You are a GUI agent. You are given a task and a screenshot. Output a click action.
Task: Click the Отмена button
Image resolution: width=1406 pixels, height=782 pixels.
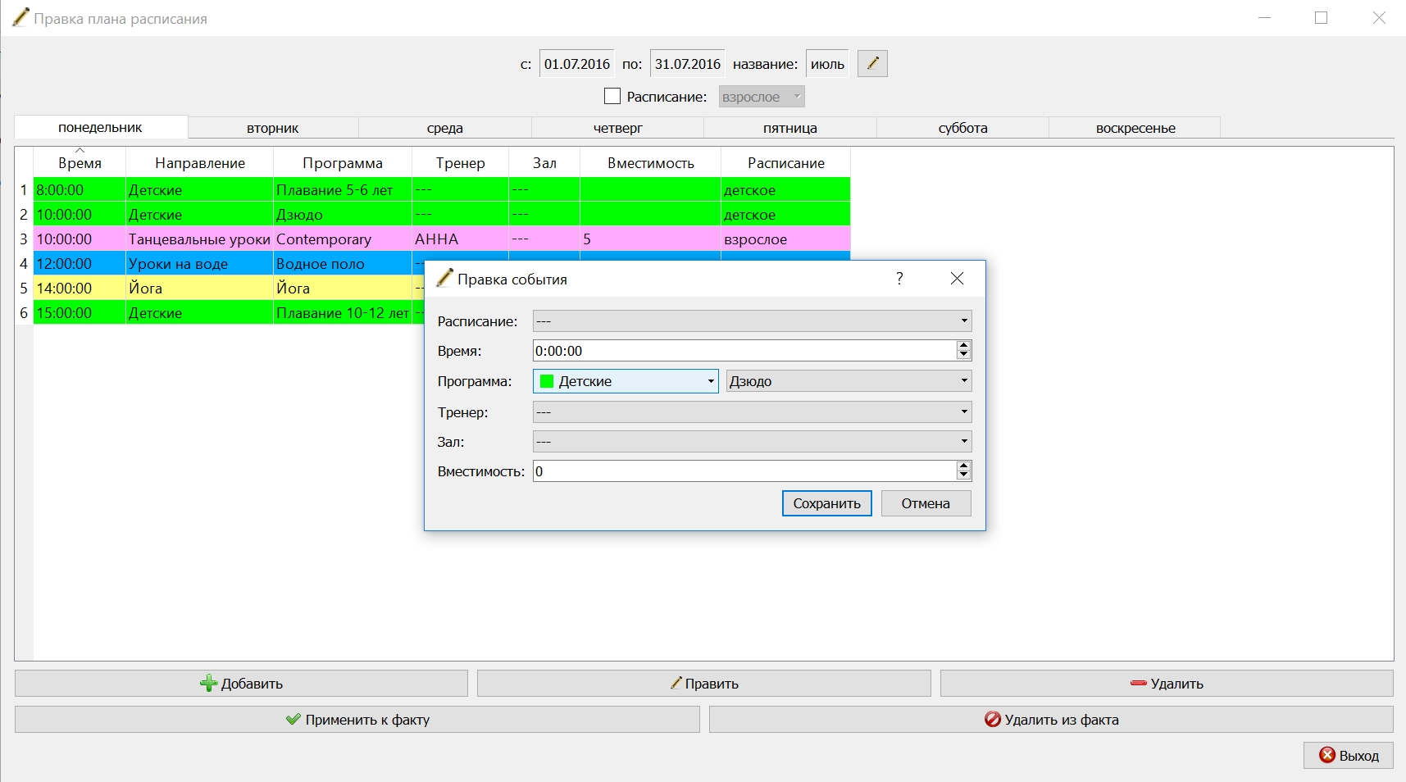tap(926, 503)
